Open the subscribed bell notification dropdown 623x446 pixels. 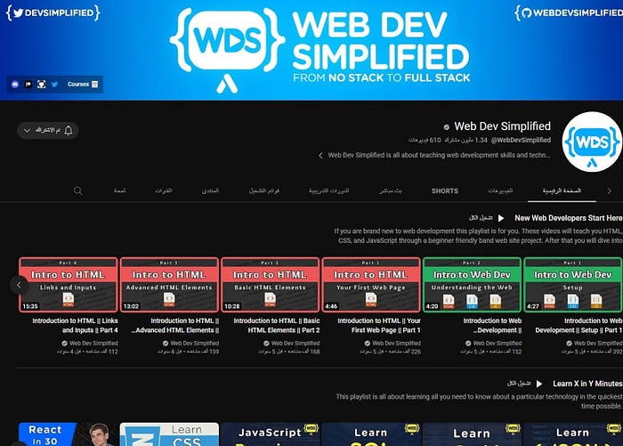point(48,130)
